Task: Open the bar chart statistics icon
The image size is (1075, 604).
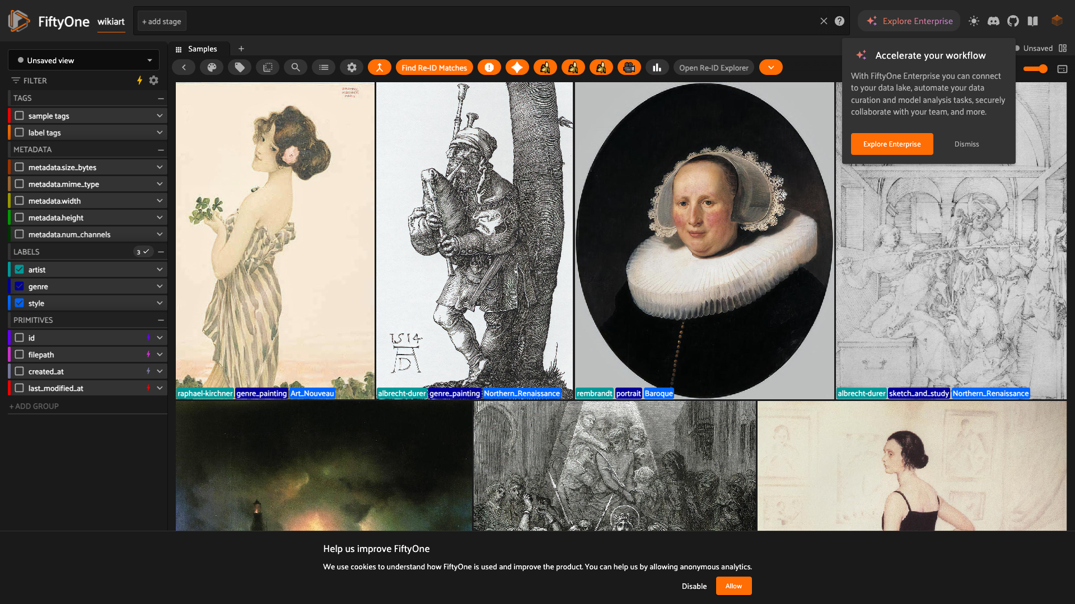Action: pyautogui.click(x=657, y=68)
